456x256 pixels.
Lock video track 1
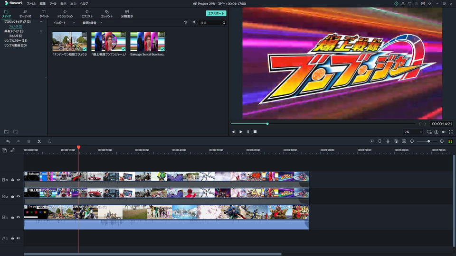pos(12,218)
